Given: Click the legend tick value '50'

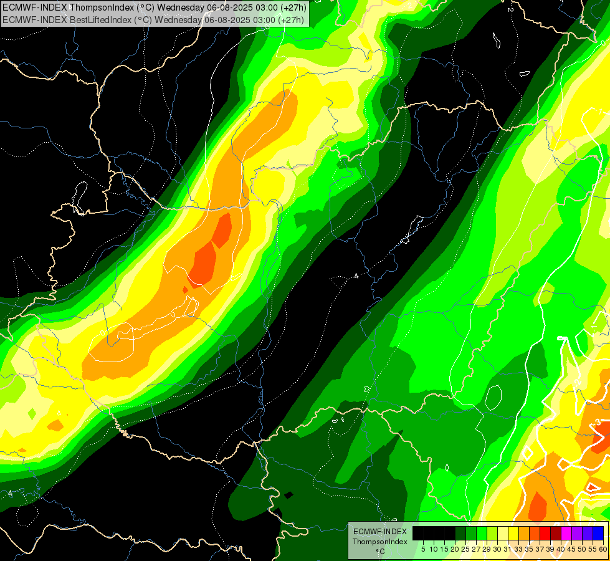Looking at the screenshot, I should tap(582, 549).
